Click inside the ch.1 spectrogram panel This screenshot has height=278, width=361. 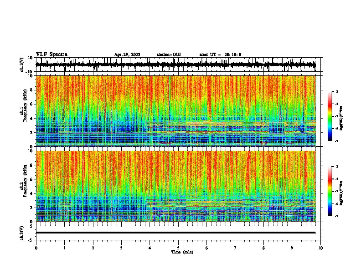coord(176,111)
